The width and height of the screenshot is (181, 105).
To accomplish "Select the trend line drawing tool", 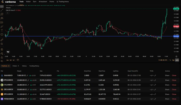I will tap(2, 10).
